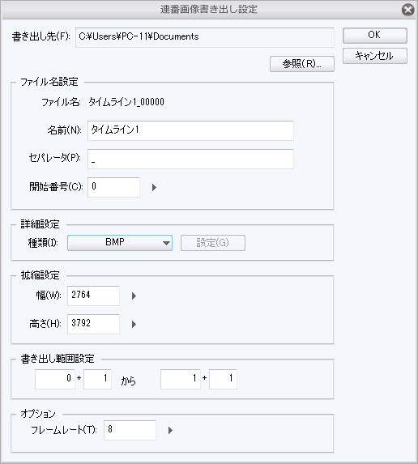Click the 名前(N) text field

[190, 130]
